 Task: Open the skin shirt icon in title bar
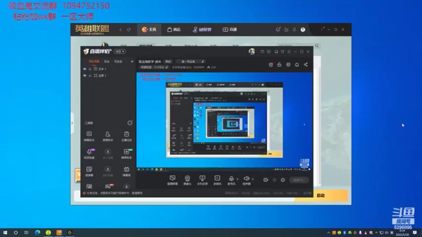(283, 52)
